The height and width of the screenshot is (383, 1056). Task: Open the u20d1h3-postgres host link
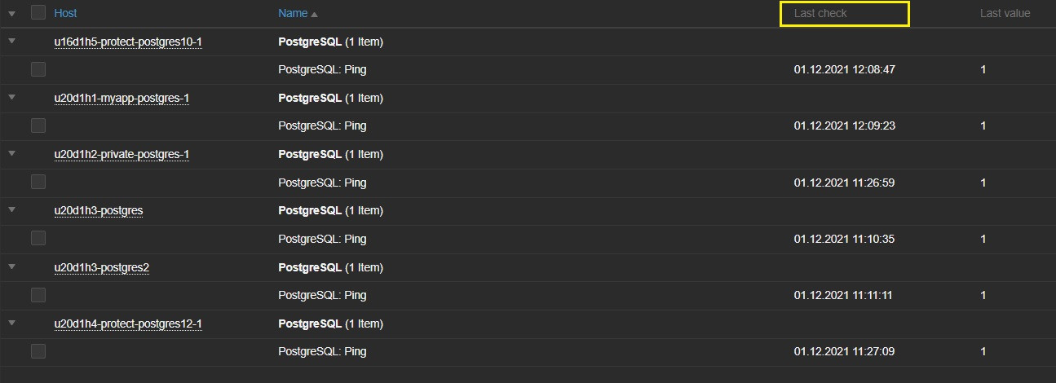click(x=98, y=210)
